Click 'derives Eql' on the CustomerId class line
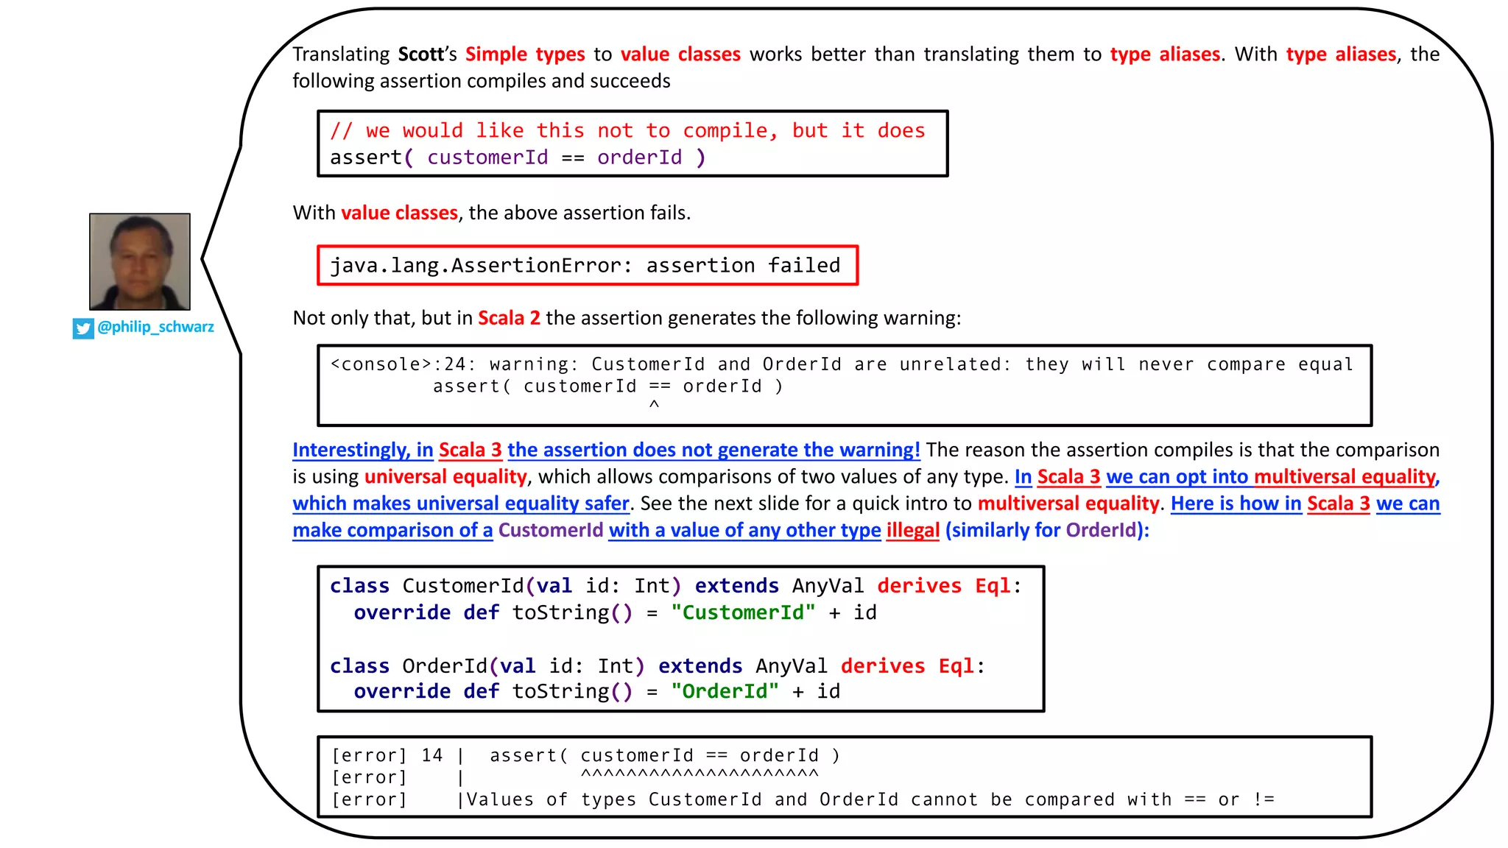Screen dimensions: 1508x848 coord(942,586)
